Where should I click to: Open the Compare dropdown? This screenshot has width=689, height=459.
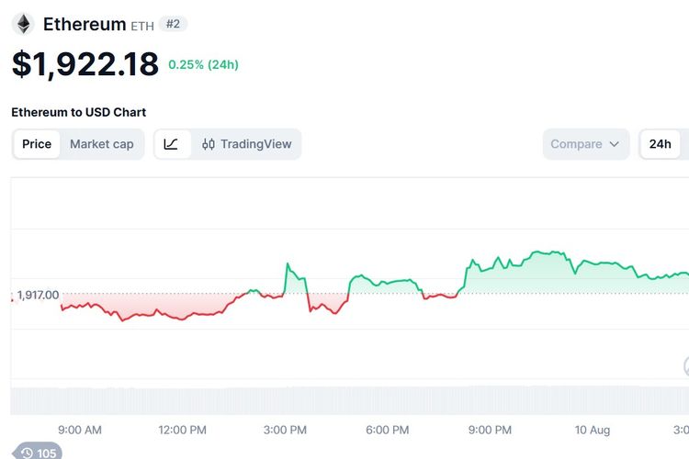586,144
